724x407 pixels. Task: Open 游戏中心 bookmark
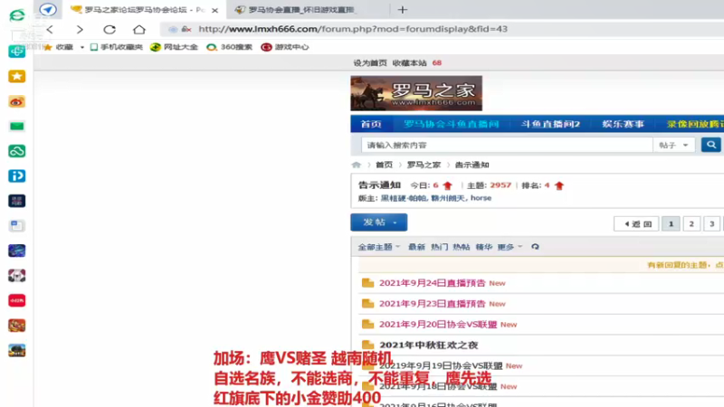pos(285,47)
